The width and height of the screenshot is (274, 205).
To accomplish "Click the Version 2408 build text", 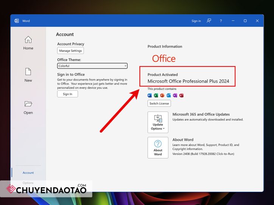I will tap(203, 154).
